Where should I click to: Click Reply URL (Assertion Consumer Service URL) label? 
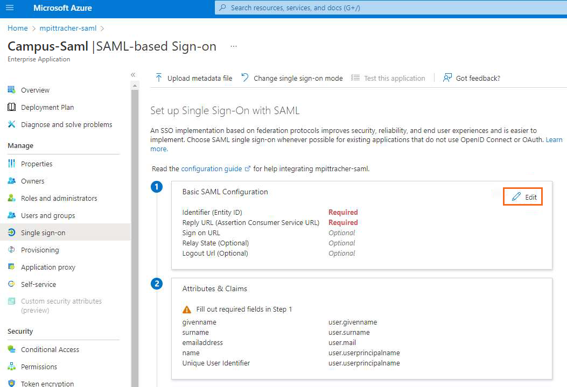[251, 222]
